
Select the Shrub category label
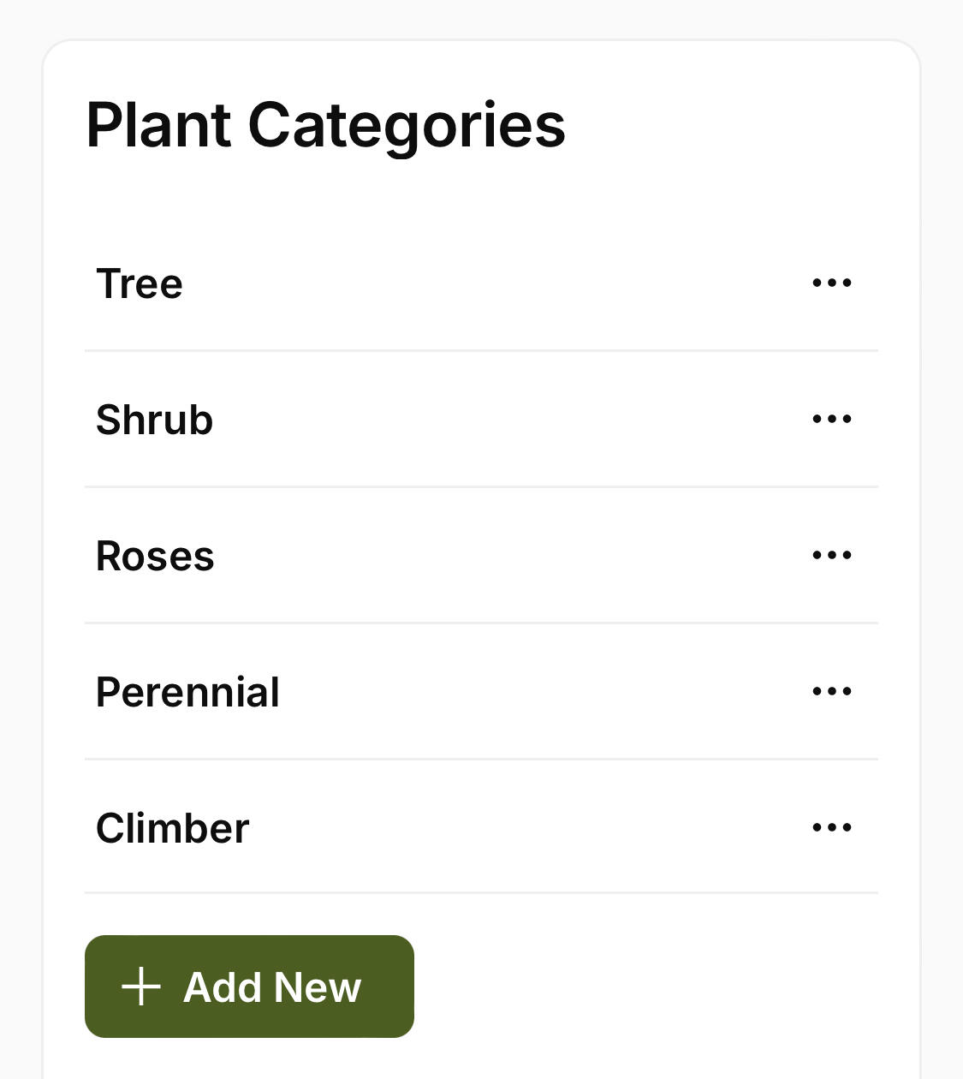(x=154, y=420)
